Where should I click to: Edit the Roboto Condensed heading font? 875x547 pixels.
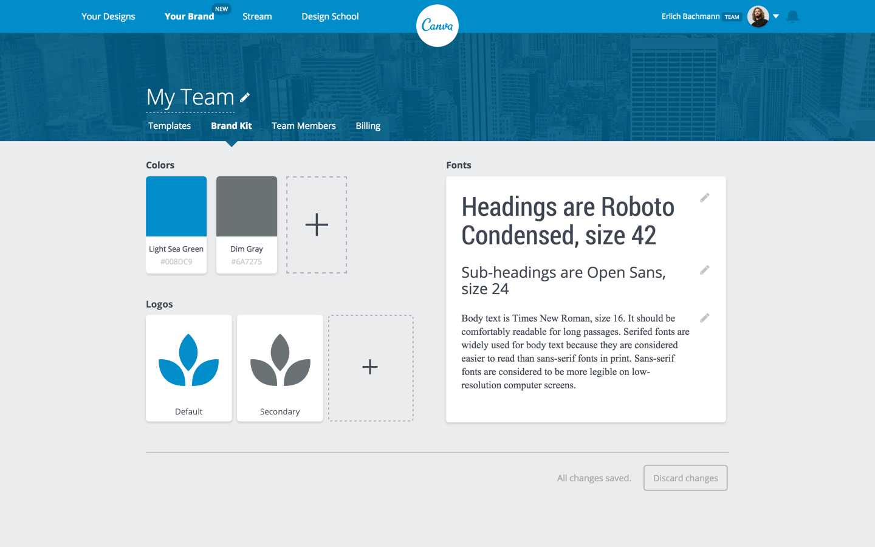point(704,198)
